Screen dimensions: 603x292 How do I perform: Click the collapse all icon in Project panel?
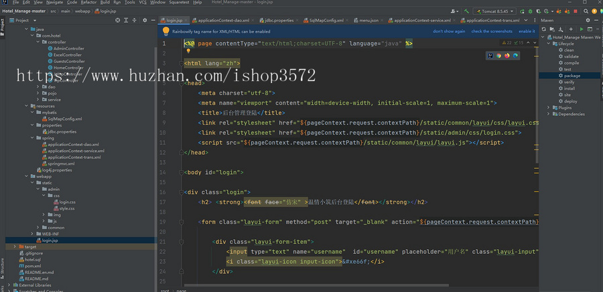pyautogui.click(x=134, y=20)
